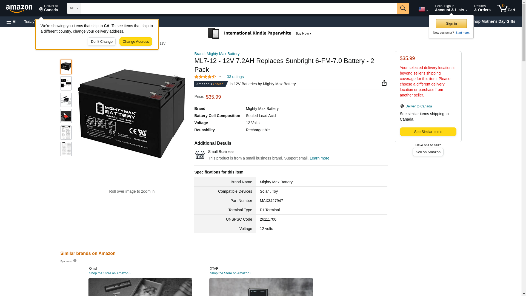
Task: Click the Don't Change button
Action: pyautogui.click(x=102, y=42)
